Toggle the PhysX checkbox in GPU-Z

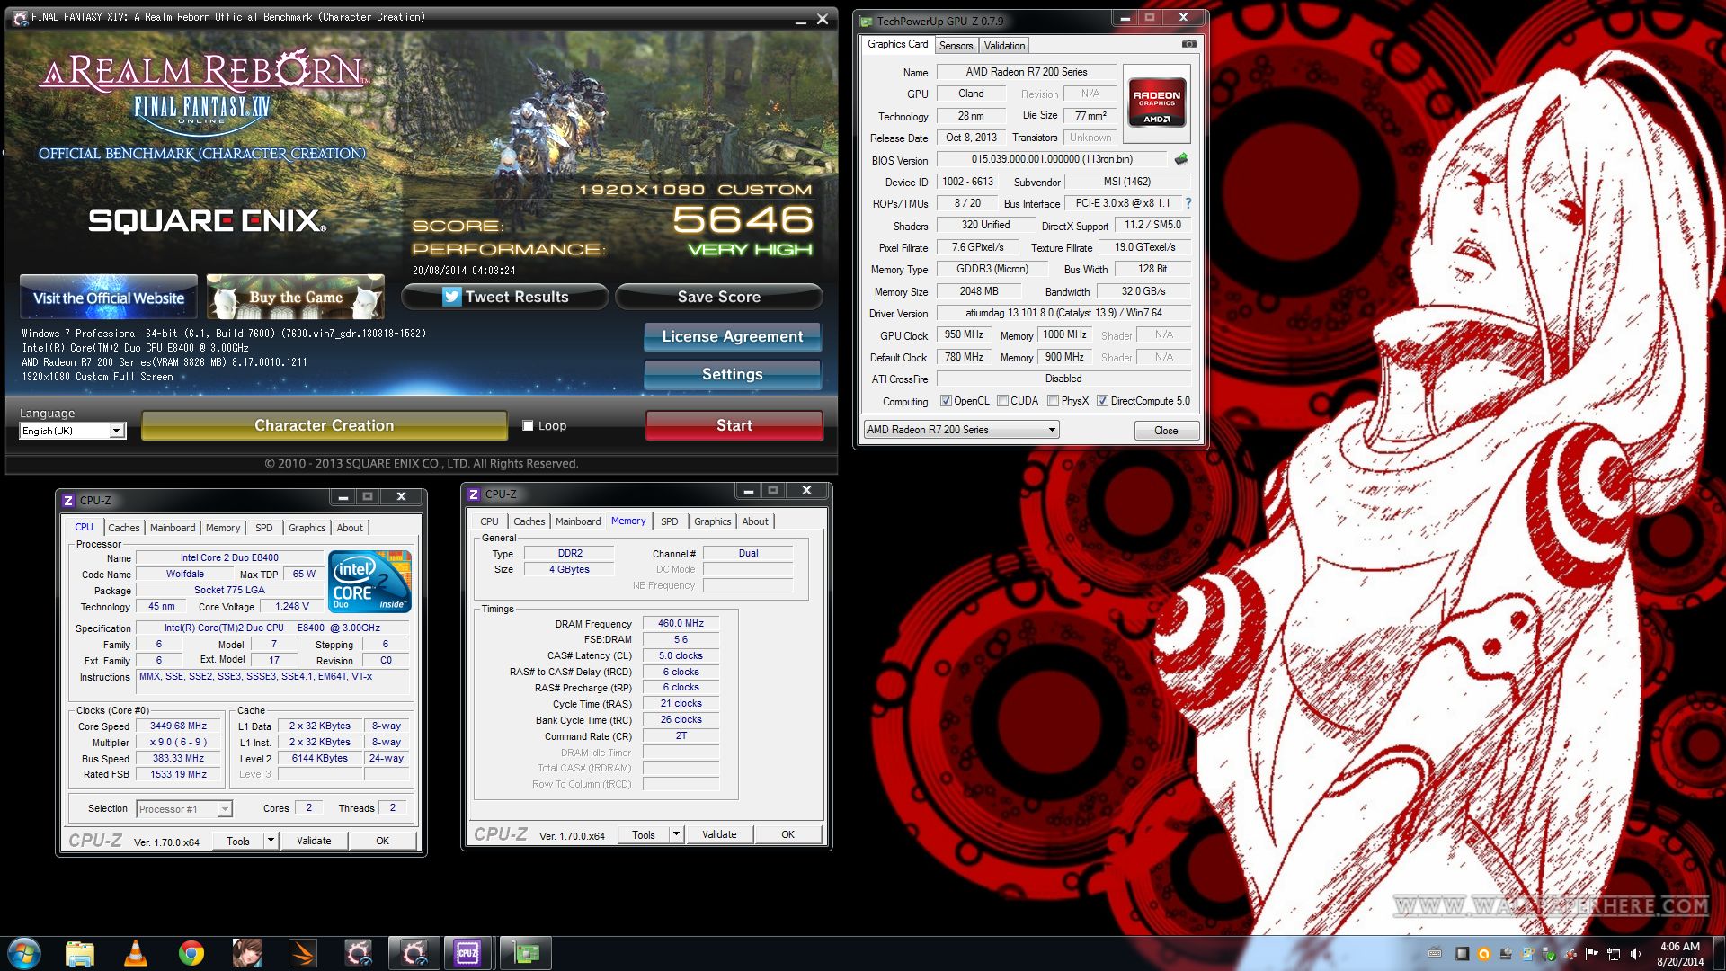(1053, 401)
